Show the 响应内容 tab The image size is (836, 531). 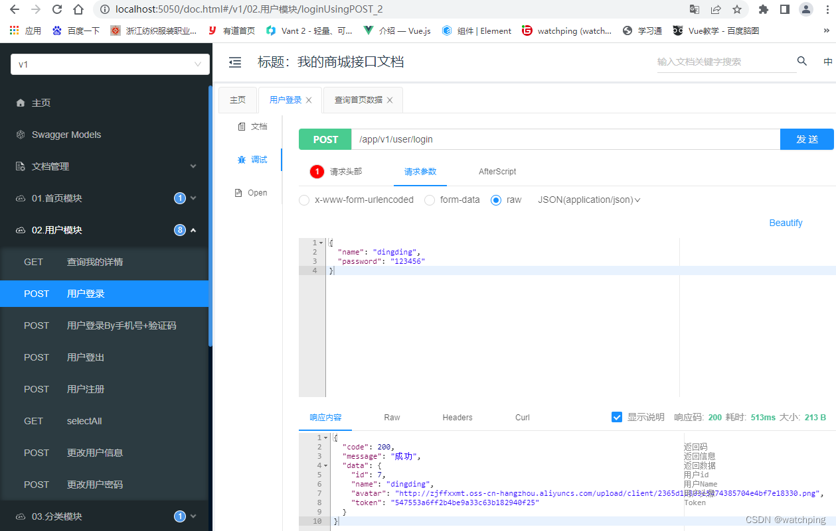click(x=325, y=418)
